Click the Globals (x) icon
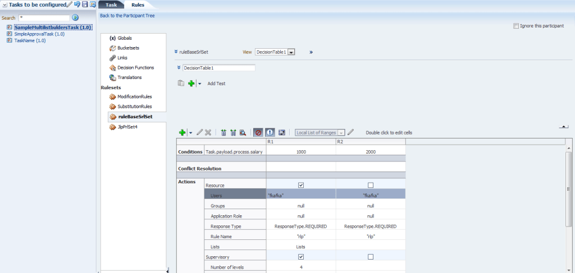The image size is (575, 273). point(112,38)
